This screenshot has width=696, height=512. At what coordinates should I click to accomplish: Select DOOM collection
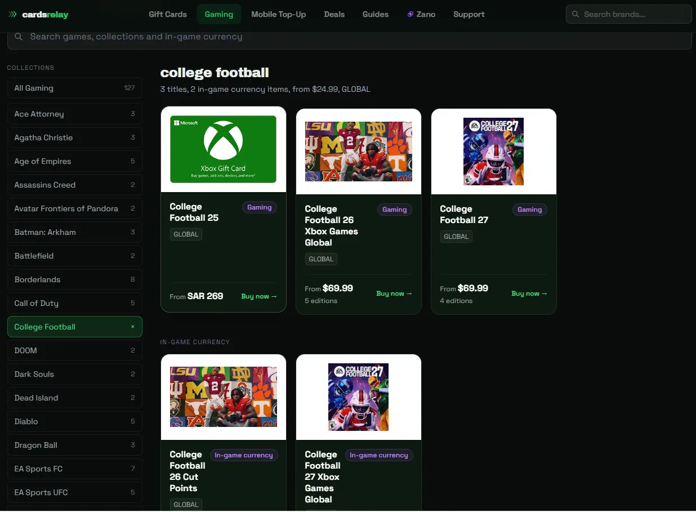coord(75,350)
